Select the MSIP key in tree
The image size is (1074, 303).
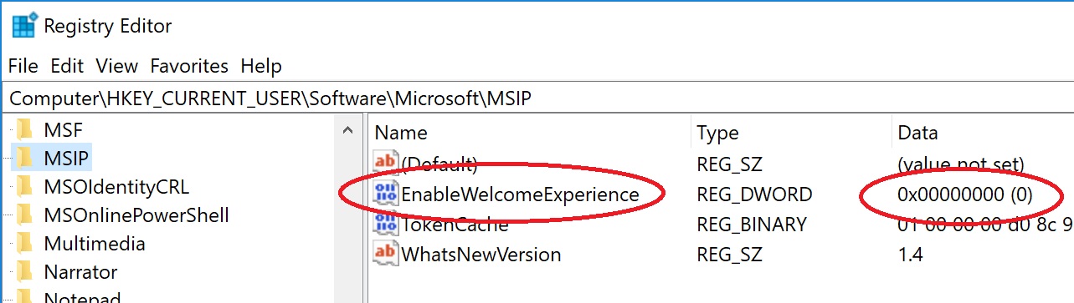[x=67, y=158]
